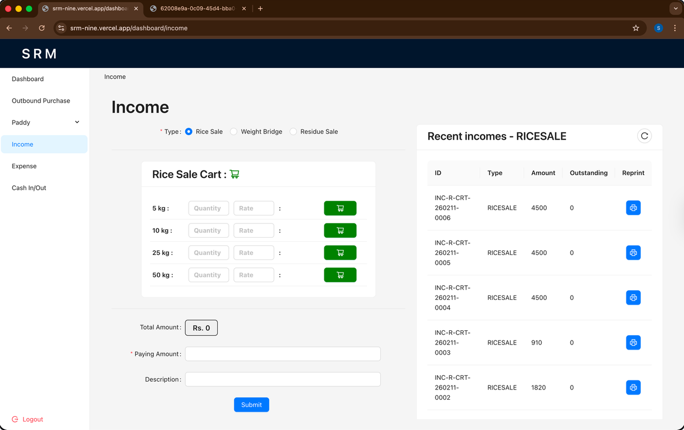Click the SRM logo in header
Screen dimensions: 684x430
pos(39,54)
